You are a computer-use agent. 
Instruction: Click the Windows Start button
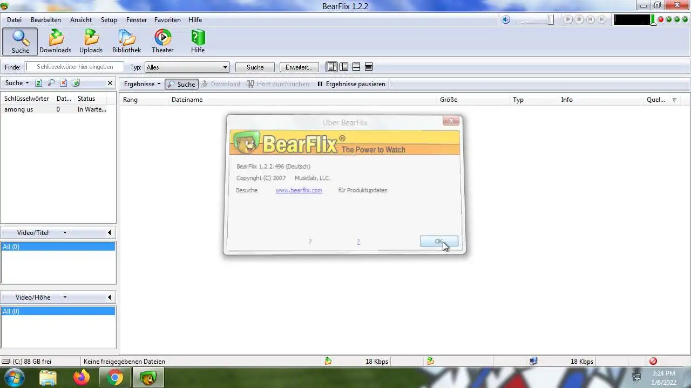[x=15, y=377]
